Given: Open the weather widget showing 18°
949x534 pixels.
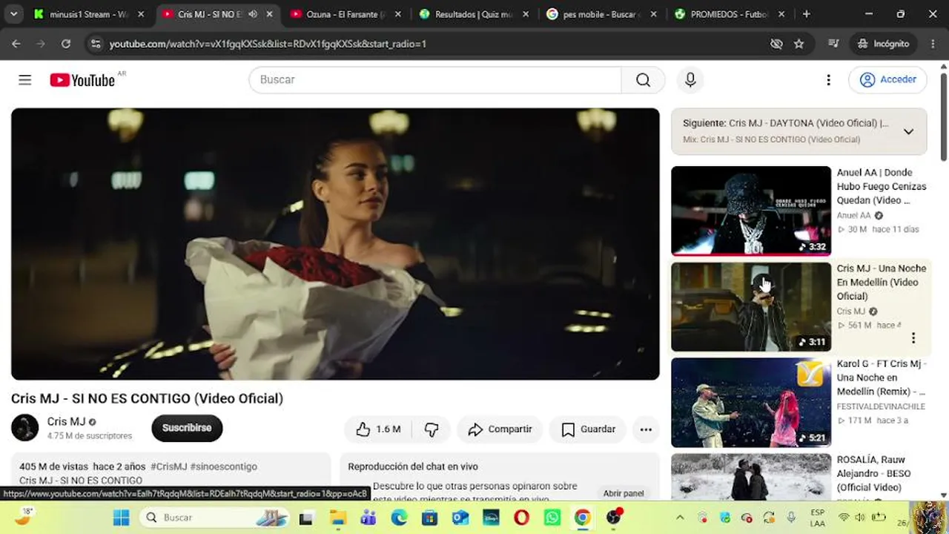Looking at the screenshot, I should pyautogui.click(x=24, y=516).
